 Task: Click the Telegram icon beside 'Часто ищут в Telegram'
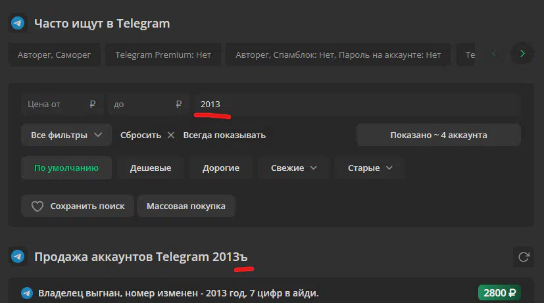[18, 23]
